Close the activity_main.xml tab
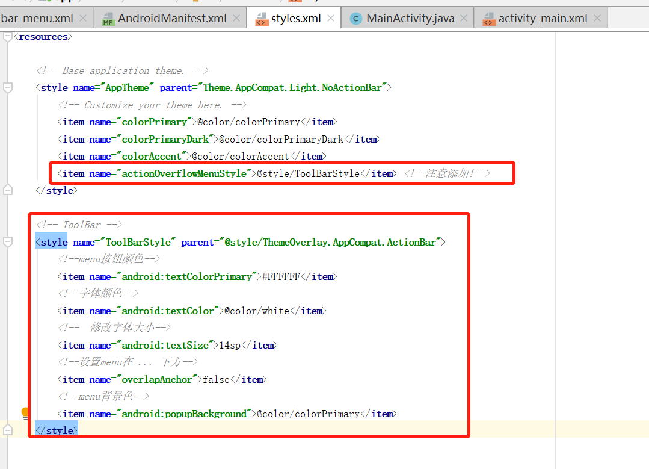Screen dimensions: 649x469 (x=596, y=17)
